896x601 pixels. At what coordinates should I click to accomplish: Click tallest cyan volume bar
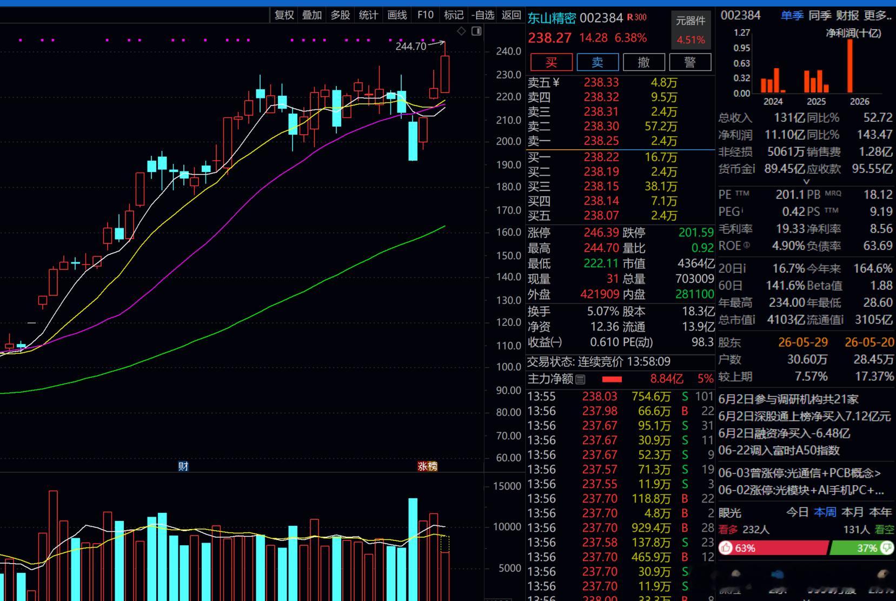point(413,549)
